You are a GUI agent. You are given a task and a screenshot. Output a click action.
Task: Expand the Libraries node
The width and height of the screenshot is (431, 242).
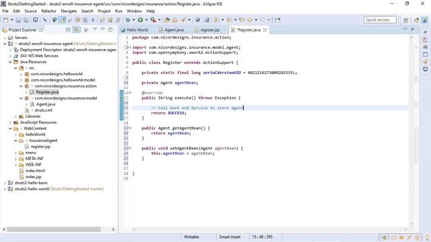click(x=15, y=116)
